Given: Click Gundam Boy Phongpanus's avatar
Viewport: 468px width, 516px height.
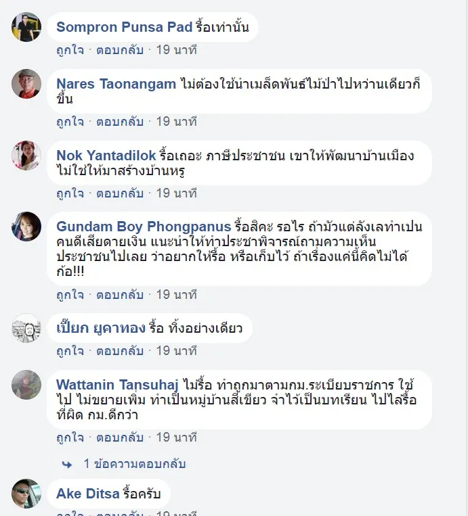Looking at the screenshot, I should 26,226.
